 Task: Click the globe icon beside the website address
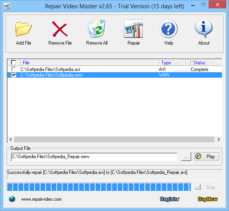point(12,199)
